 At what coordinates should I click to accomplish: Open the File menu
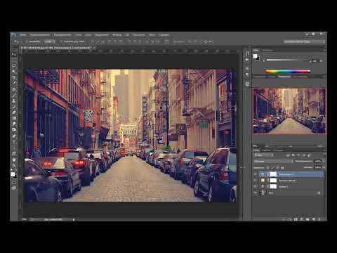(23, 35)
